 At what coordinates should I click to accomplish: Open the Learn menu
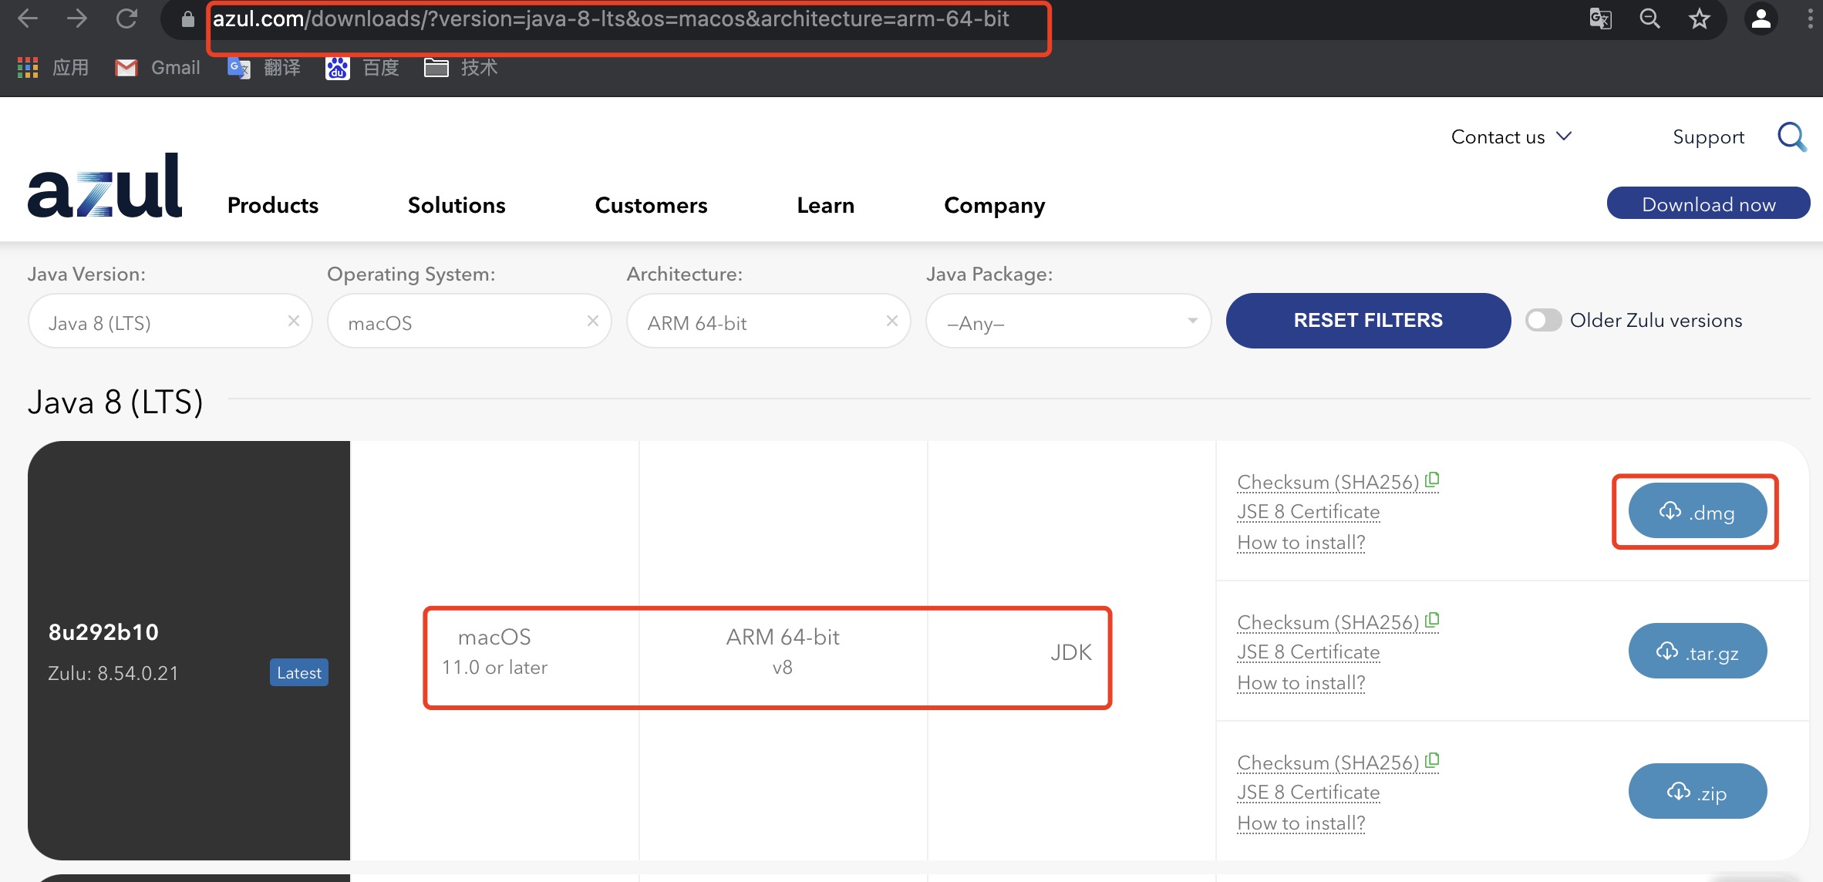click(x=825, y=205)
